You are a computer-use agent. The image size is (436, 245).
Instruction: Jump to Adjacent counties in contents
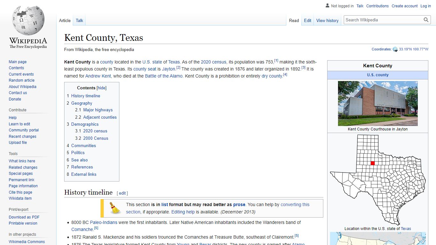(x=100, y=117)
